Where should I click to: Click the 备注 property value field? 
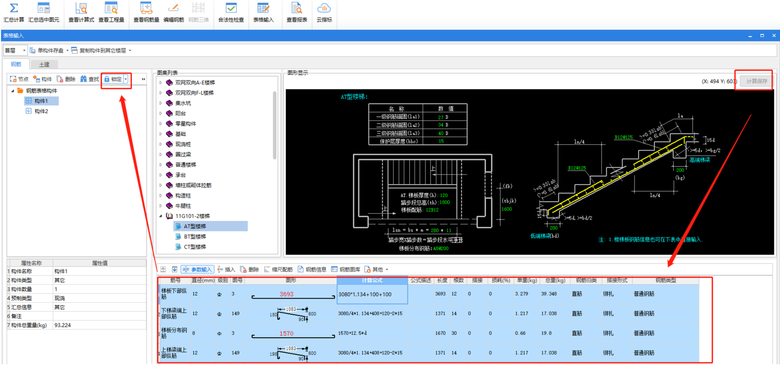tap(100, 316)
